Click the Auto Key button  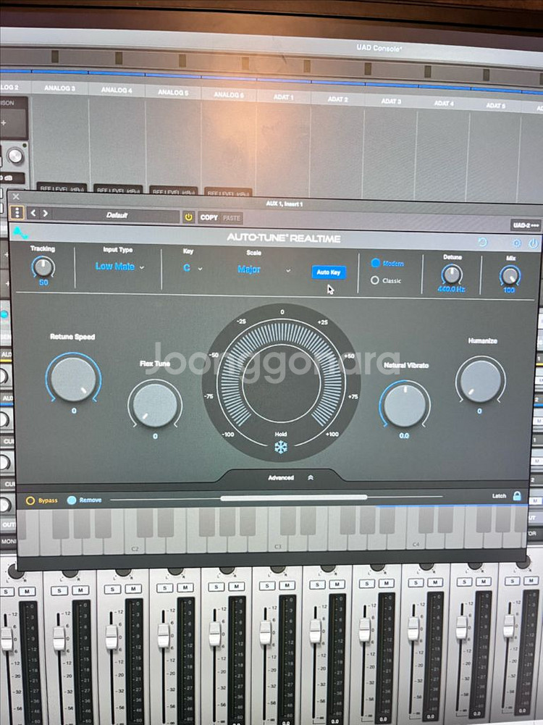point(329,272)
